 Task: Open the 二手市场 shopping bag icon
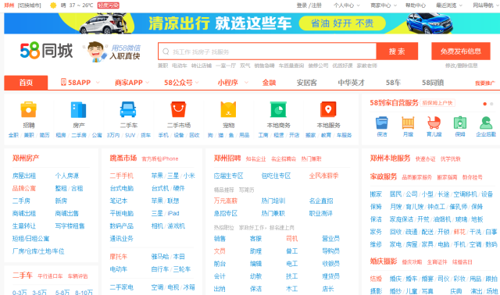click(x=179, y=109)
